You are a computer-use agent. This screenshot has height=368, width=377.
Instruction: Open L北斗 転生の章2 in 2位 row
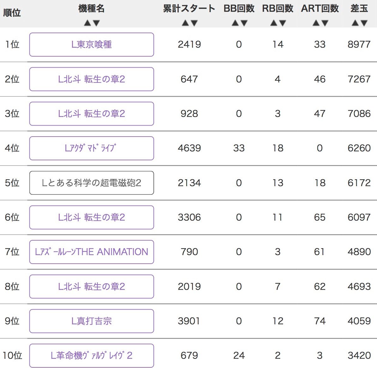[x=92, y=79]
